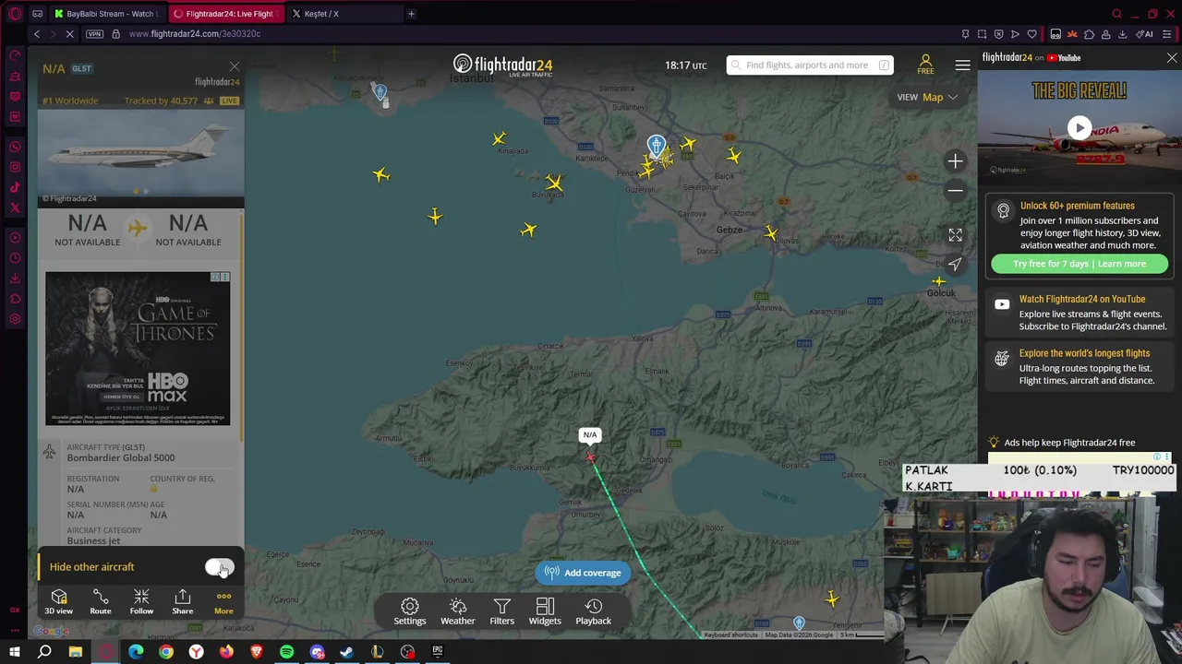Go back in browser history
This screenshot has width=1182, height=664.
pyautogui.click(x=36, y=34)
